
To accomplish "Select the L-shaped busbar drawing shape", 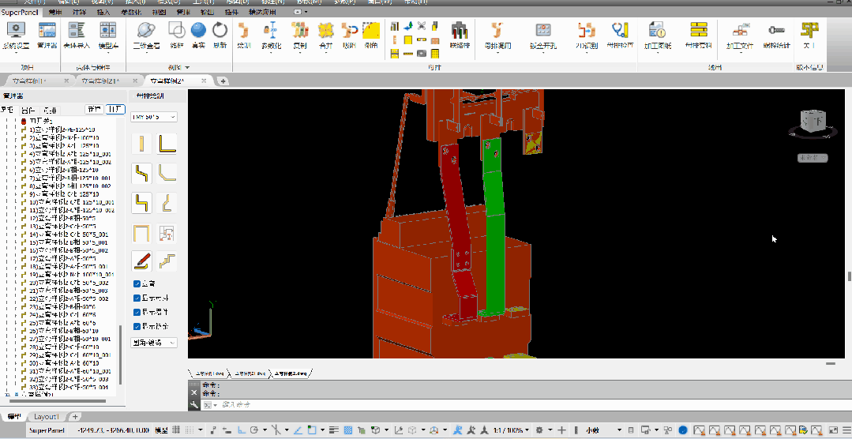I will [x=167, y=144].
